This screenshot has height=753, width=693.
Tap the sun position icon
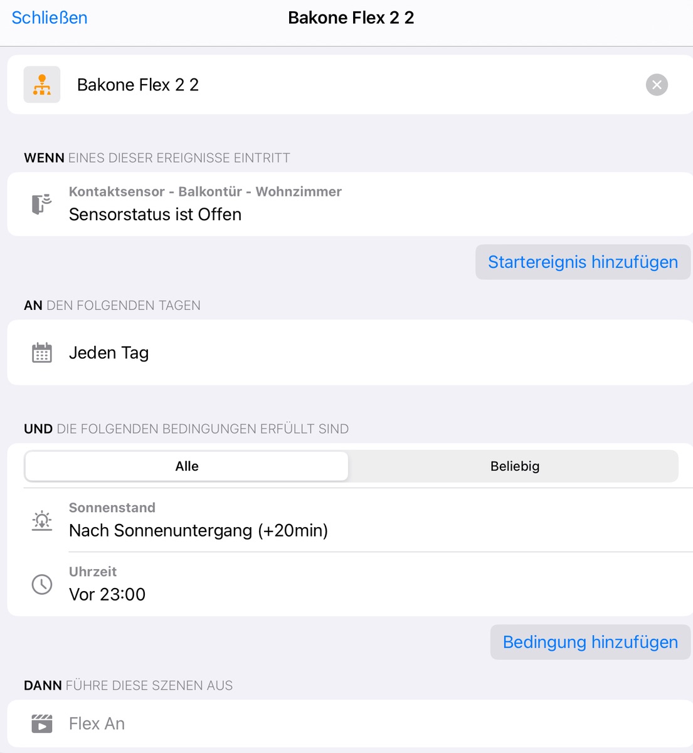[42, 520]
